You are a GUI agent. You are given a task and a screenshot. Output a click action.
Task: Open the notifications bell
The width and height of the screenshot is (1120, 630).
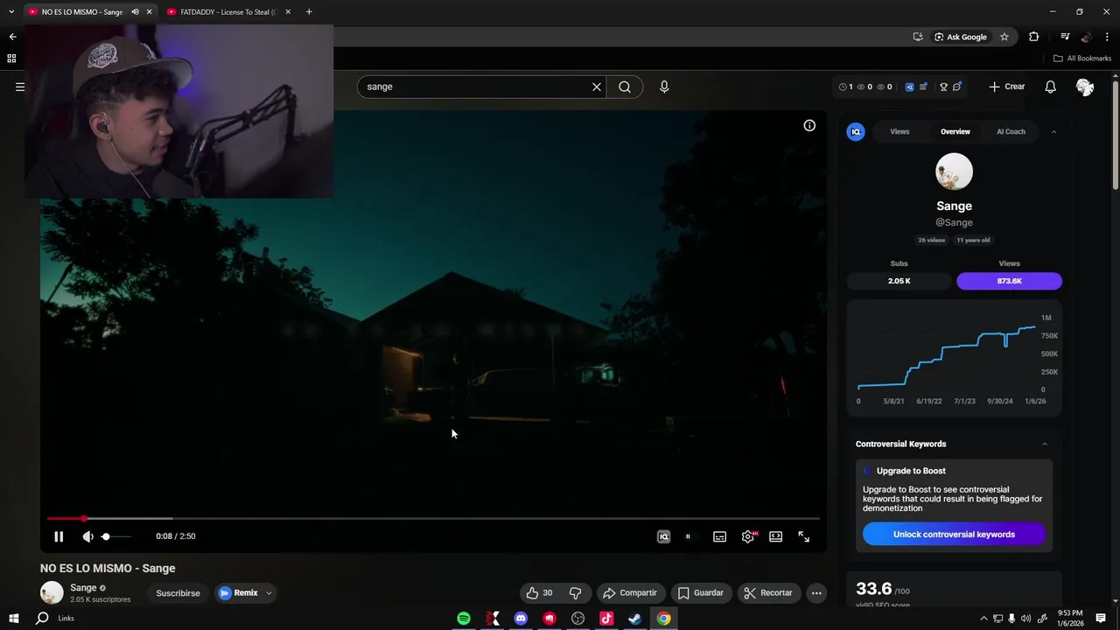point(1051,87)
